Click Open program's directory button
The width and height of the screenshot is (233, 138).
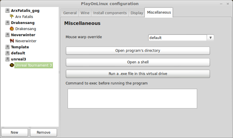(x=138, y=51)
